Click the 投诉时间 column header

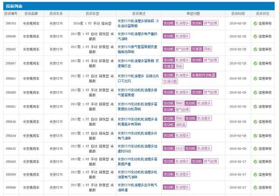pos(238,14)
